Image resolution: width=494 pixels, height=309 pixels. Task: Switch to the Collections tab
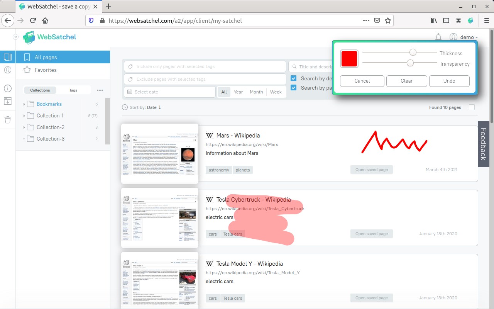pos(40,90)
